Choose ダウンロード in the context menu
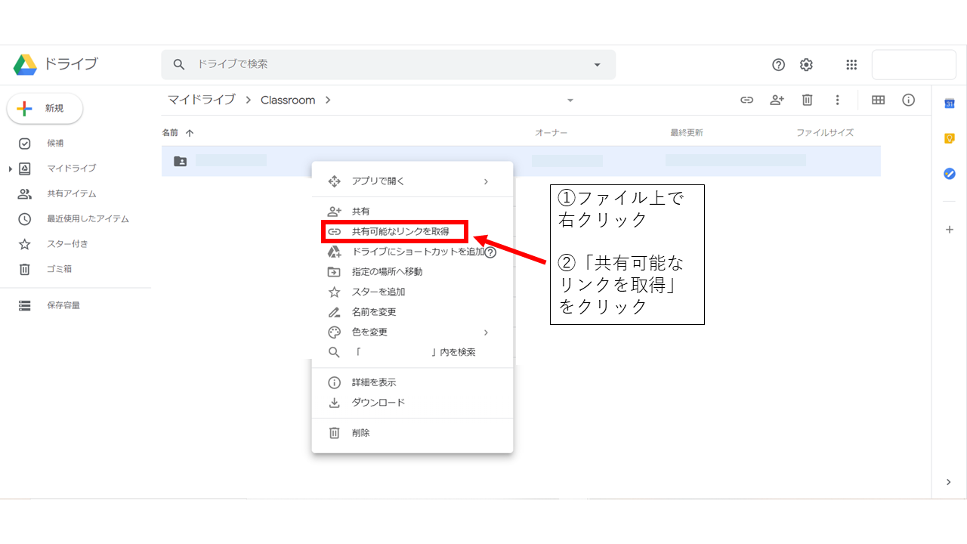This screenshot has width=967, height=544. pos(378,403)
